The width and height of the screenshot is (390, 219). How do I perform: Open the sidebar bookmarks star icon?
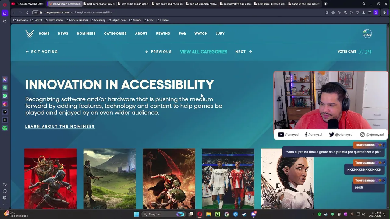[x=5, y=21]
